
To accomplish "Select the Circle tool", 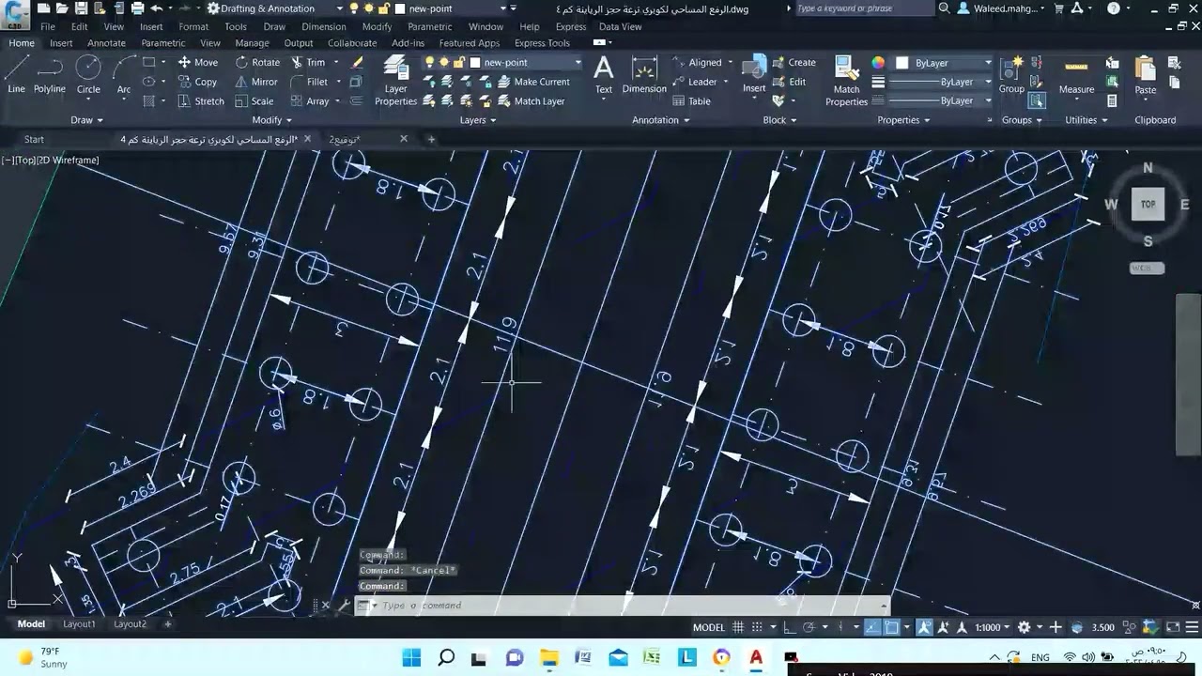I will click(x=88, y=75).
